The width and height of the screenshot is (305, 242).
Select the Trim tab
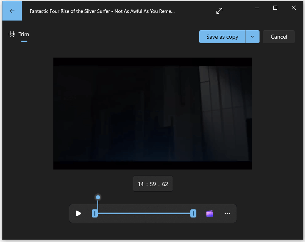(19, 35)
